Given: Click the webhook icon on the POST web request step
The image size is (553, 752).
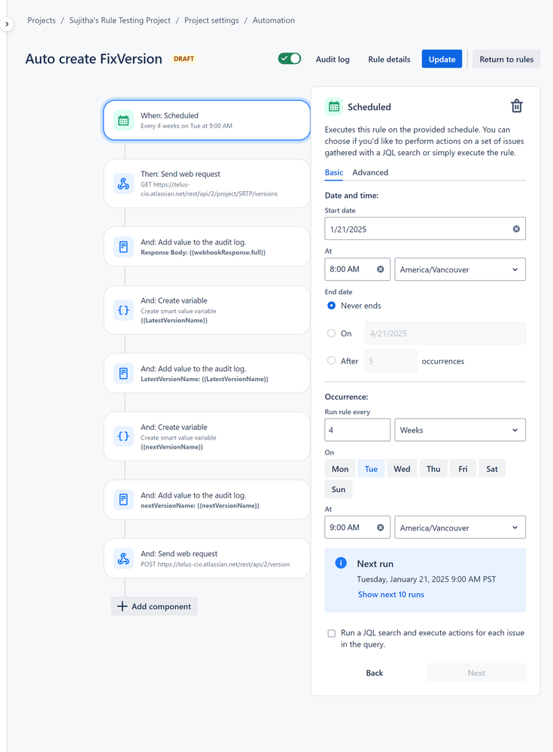Looking at the screenshot, I should (x=123, y=559).
